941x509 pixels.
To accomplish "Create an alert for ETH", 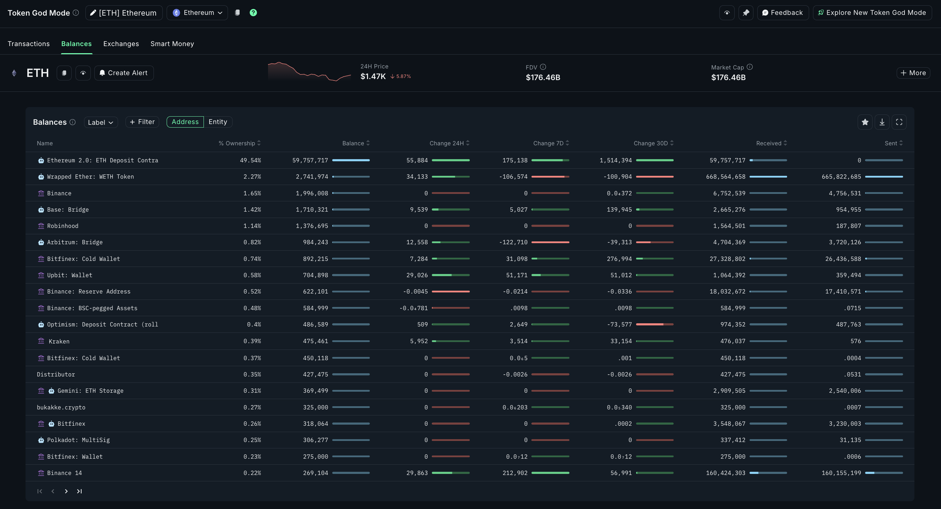I will [x=123, y=73].
